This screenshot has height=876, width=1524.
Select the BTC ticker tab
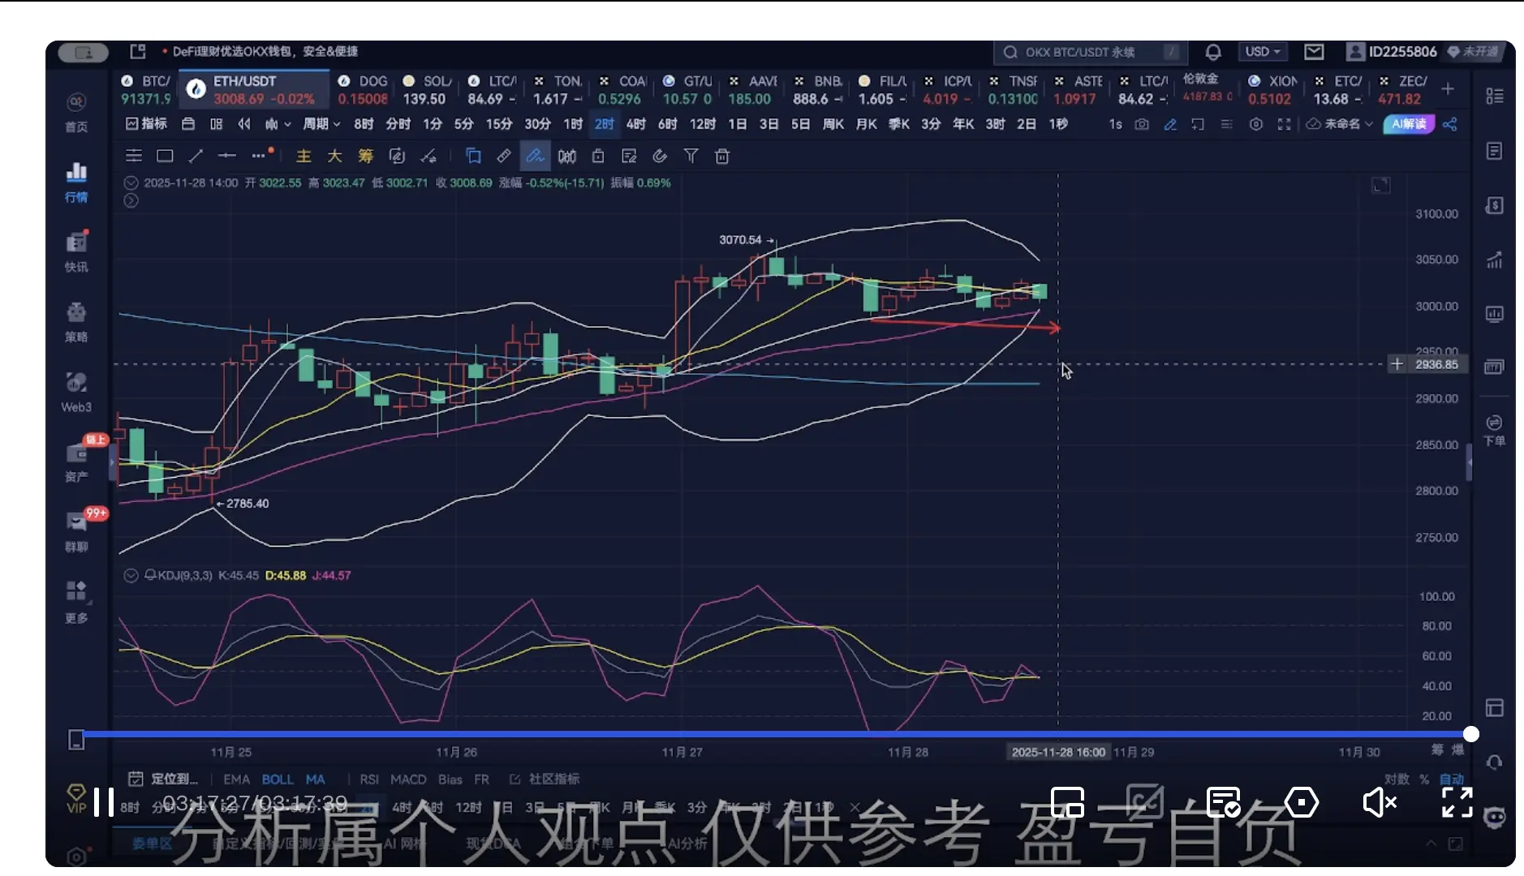point(146,89)
